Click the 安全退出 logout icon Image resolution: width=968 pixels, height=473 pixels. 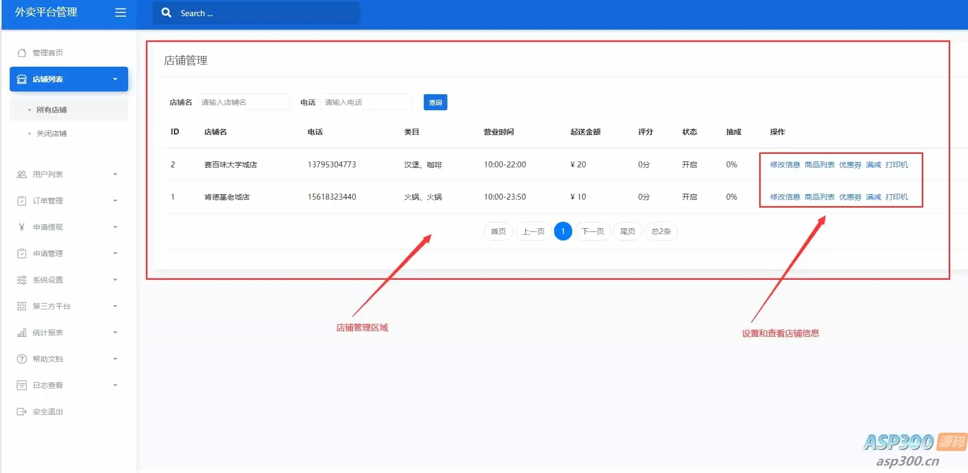[22, 412]
